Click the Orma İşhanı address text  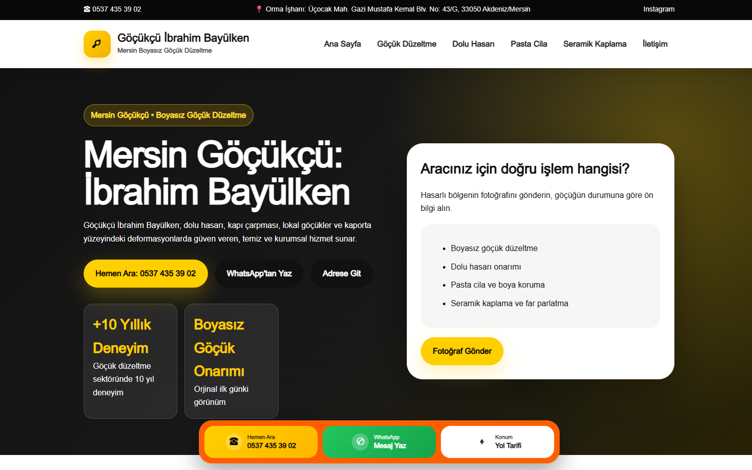click(398, 9)
